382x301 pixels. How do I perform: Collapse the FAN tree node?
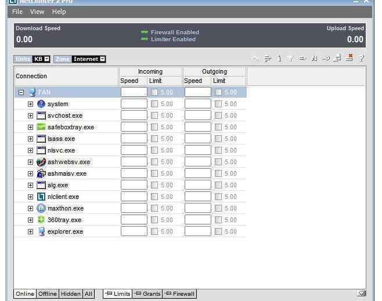[x=21, y=92]
